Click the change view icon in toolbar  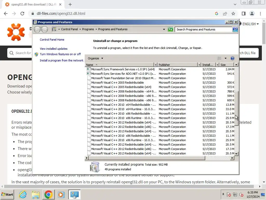tap(219, 58)
